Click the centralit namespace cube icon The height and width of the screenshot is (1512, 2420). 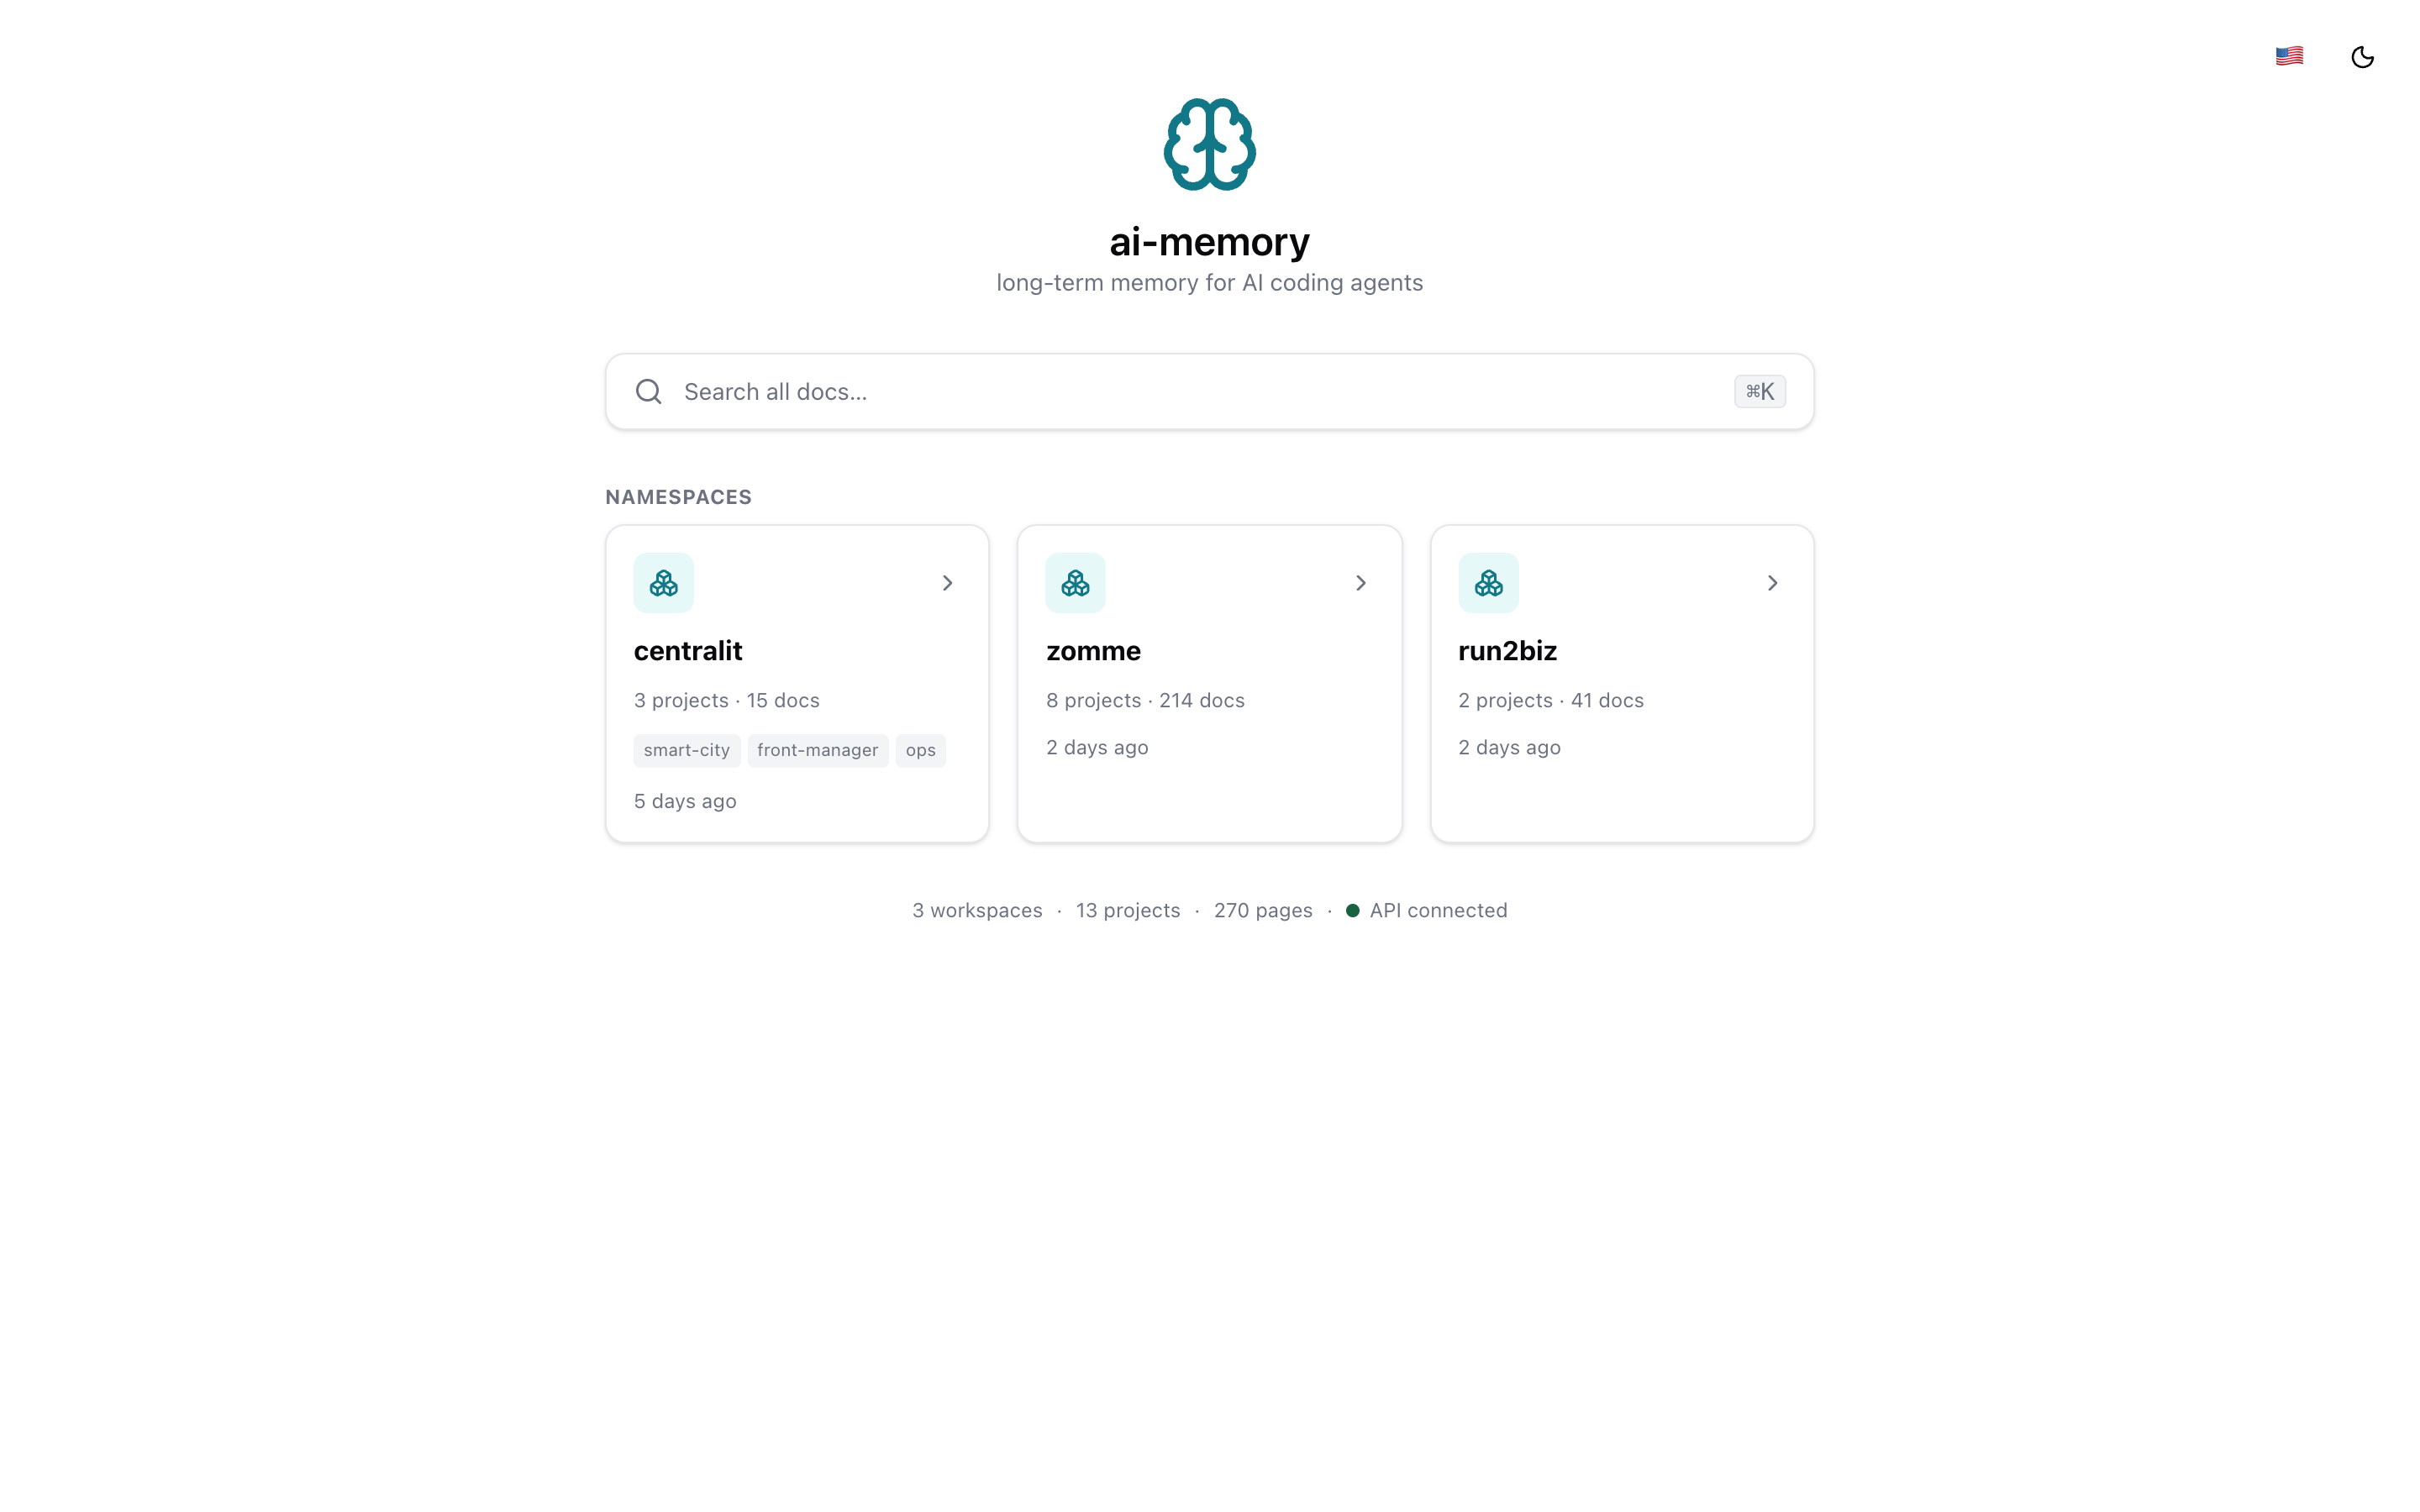point(663,582)
